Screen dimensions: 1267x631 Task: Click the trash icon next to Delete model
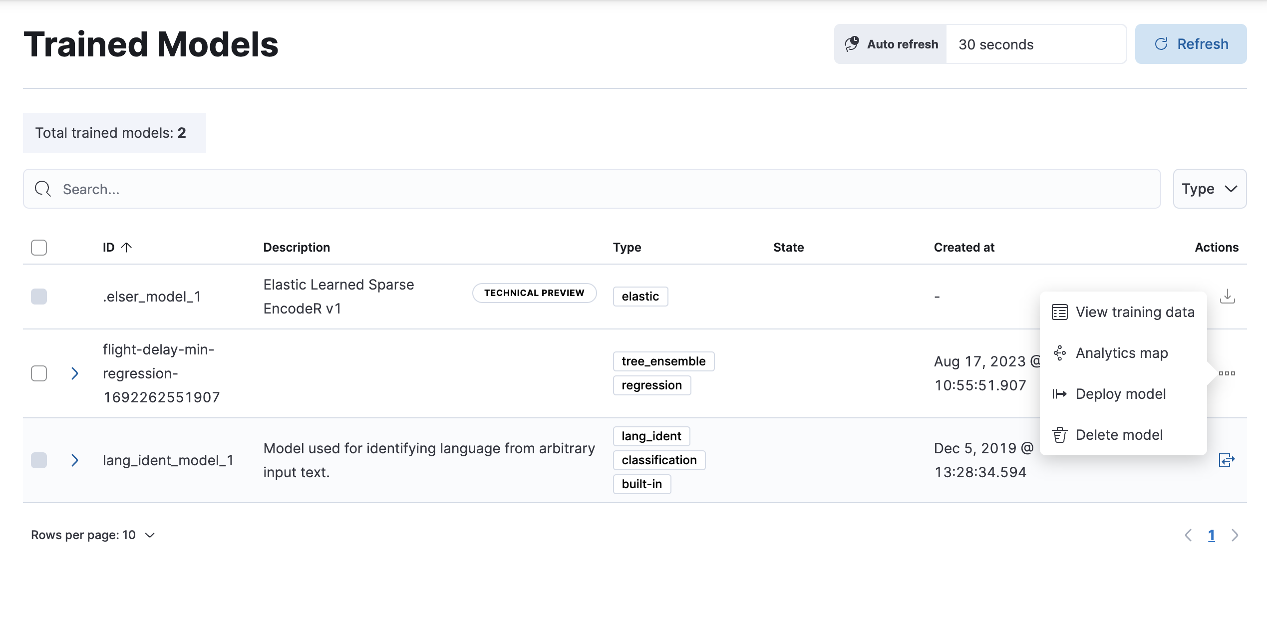point(1059,434)
